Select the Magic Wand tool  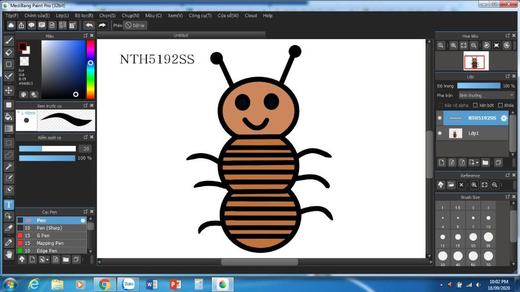(9, 166)
